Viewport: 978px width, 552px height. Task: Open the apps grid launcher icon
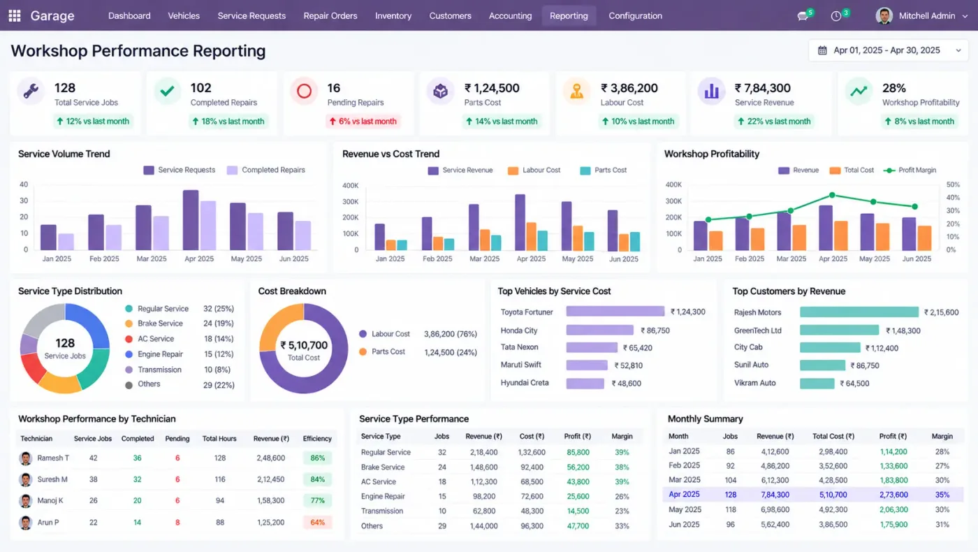[15, 15]
